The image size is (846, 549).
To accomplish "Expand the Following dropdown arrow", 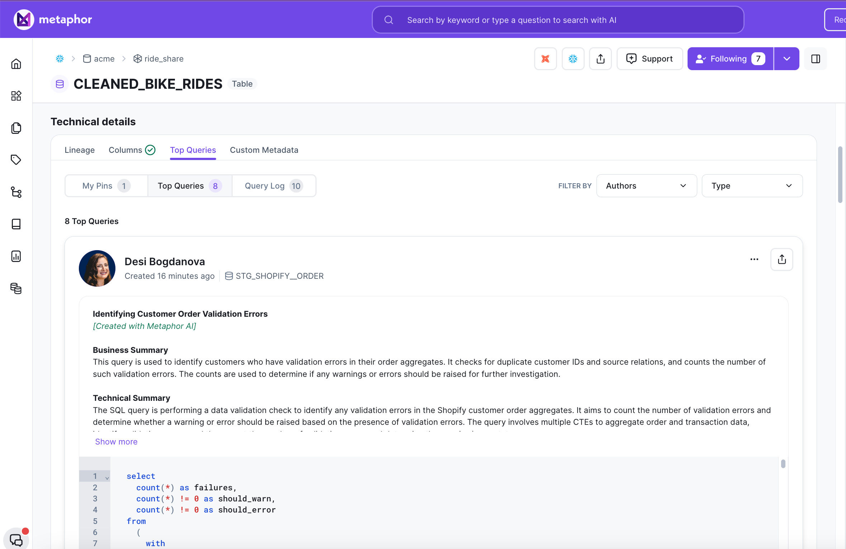I will pos(786,59).
